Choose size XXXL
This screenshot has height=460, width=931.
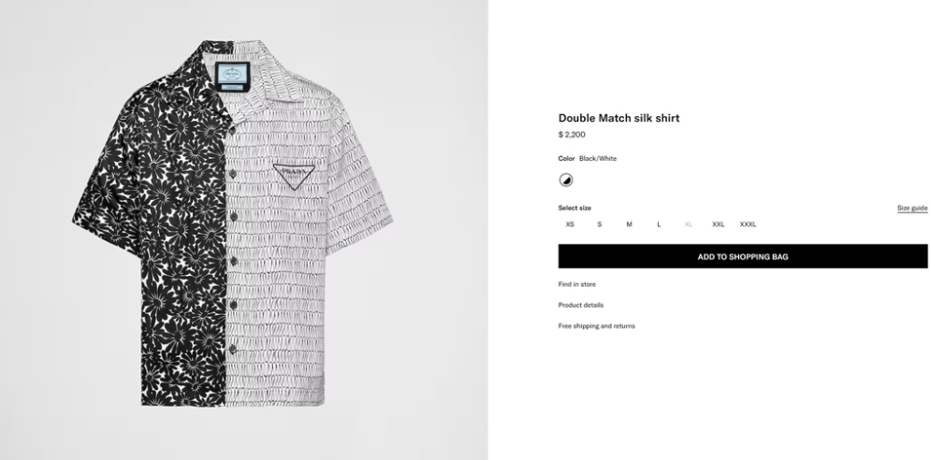pos(749,224)
